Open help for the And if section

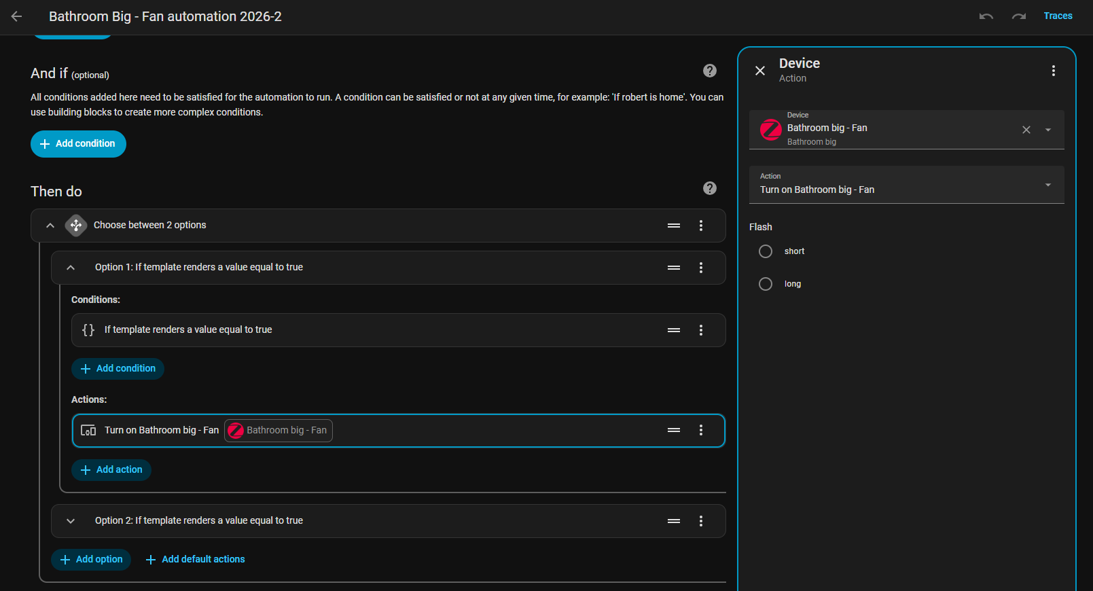point(709,71)
